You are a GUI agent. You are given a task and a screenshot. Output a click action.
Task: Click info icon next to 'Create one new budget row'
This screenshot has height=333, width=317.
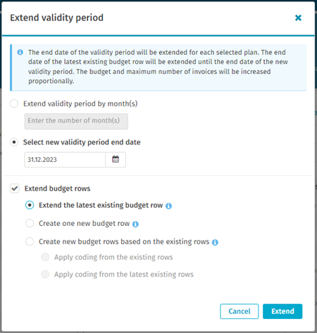135,224
